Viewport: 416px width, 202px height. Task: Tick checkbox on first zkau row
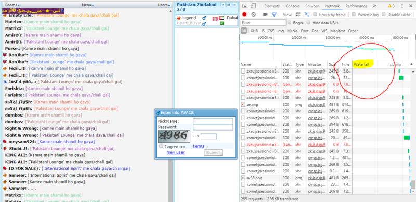click(x=243, y=71)
